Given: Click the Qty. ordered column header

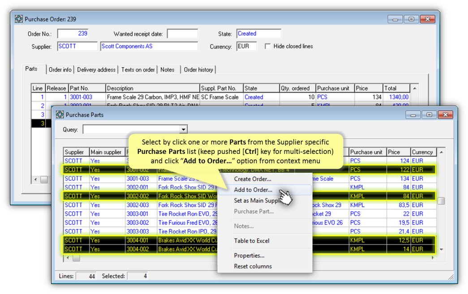Looking at the screenshot, I should tap(297, 88).
